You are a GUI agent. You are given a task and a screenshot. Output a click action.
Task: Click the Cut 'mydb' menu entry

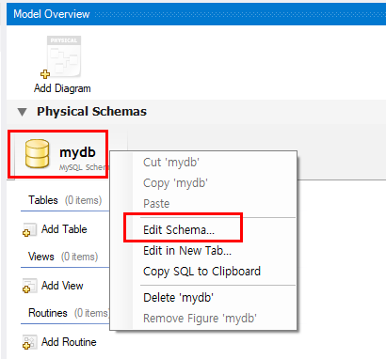click(x=171, y=163)
